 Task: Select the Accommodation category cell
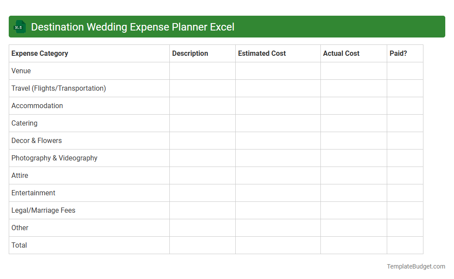[x=37, y=105]
